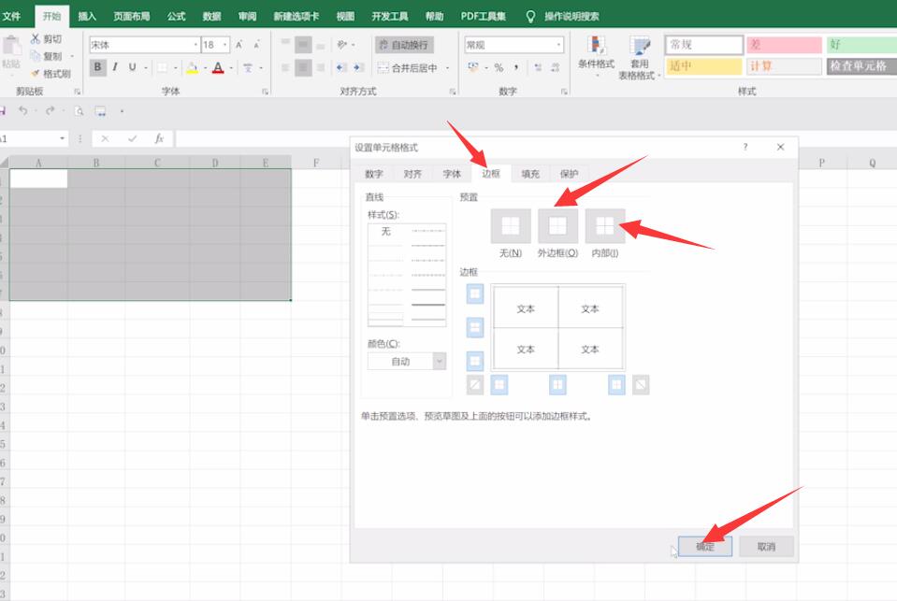Apply the 适中 yellow cell style
This screenshot has height=601, width=897.
[704, 66]
